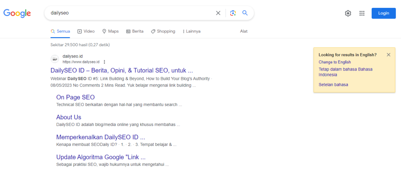Close the English results suggestion box
Viewport: 401px width, 171px height.
pyautogui.click(x=389, y=55)
